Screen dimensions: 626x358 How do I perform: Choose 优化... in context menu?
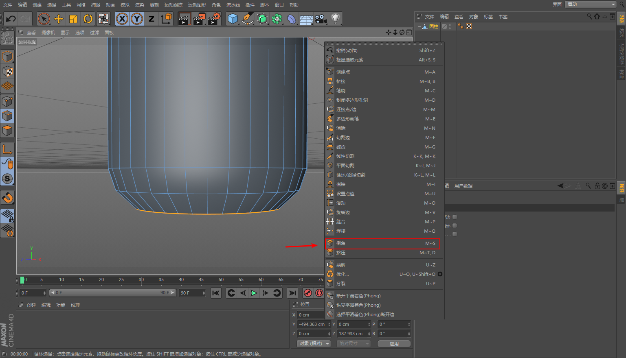[x=380, y=274]
